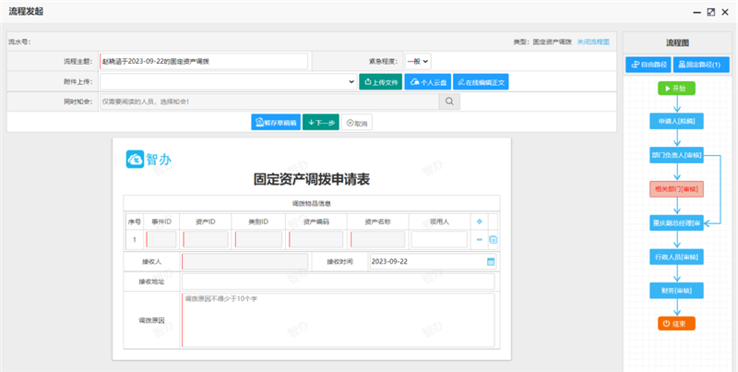The height and width of the screenshot is (372, 738).
Task: Click the 关闭流程图 link
Action: [593, 42]
